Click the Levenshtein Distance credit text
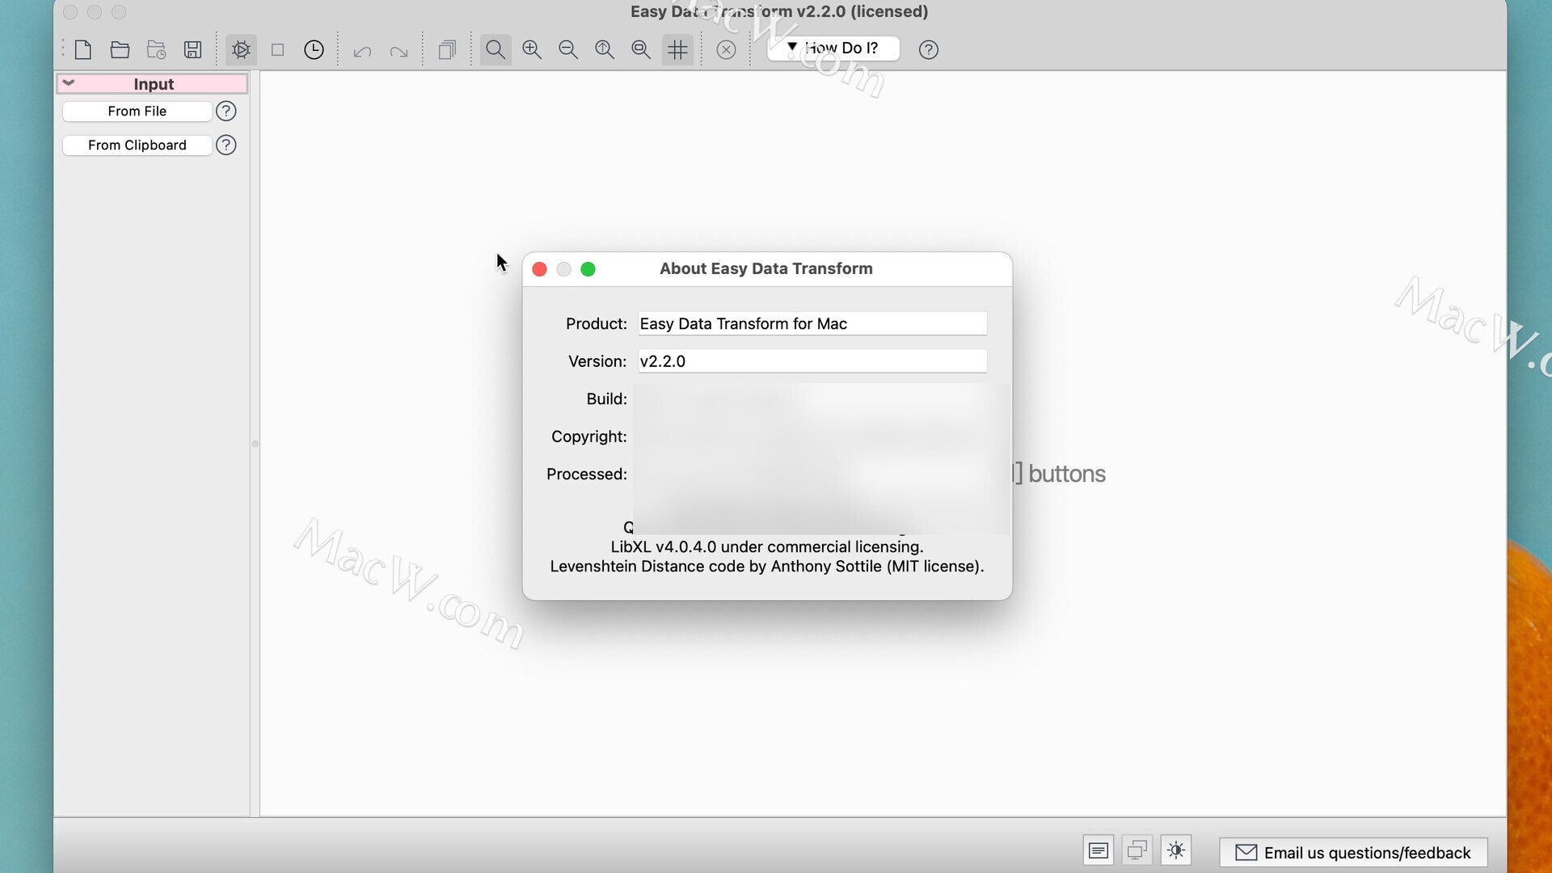Viewport: 1552px width, 873px height. (767, 567)
